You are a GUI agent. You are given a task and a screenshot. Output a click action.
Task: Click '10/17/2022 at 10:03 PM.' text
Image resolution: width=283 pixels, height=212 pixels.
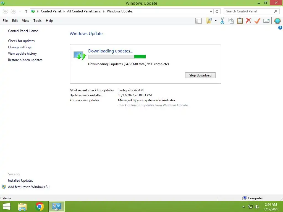click(x=135, y=95)
